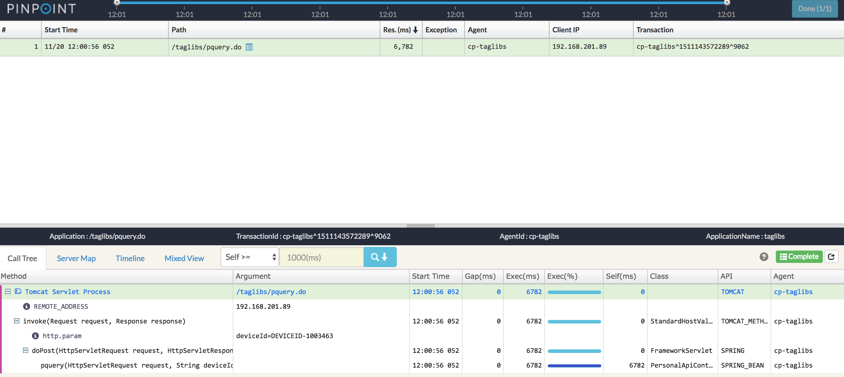Open the Self >= filter dropdown
The width and height of the screenshot is (844, 377).
point(250,257)
